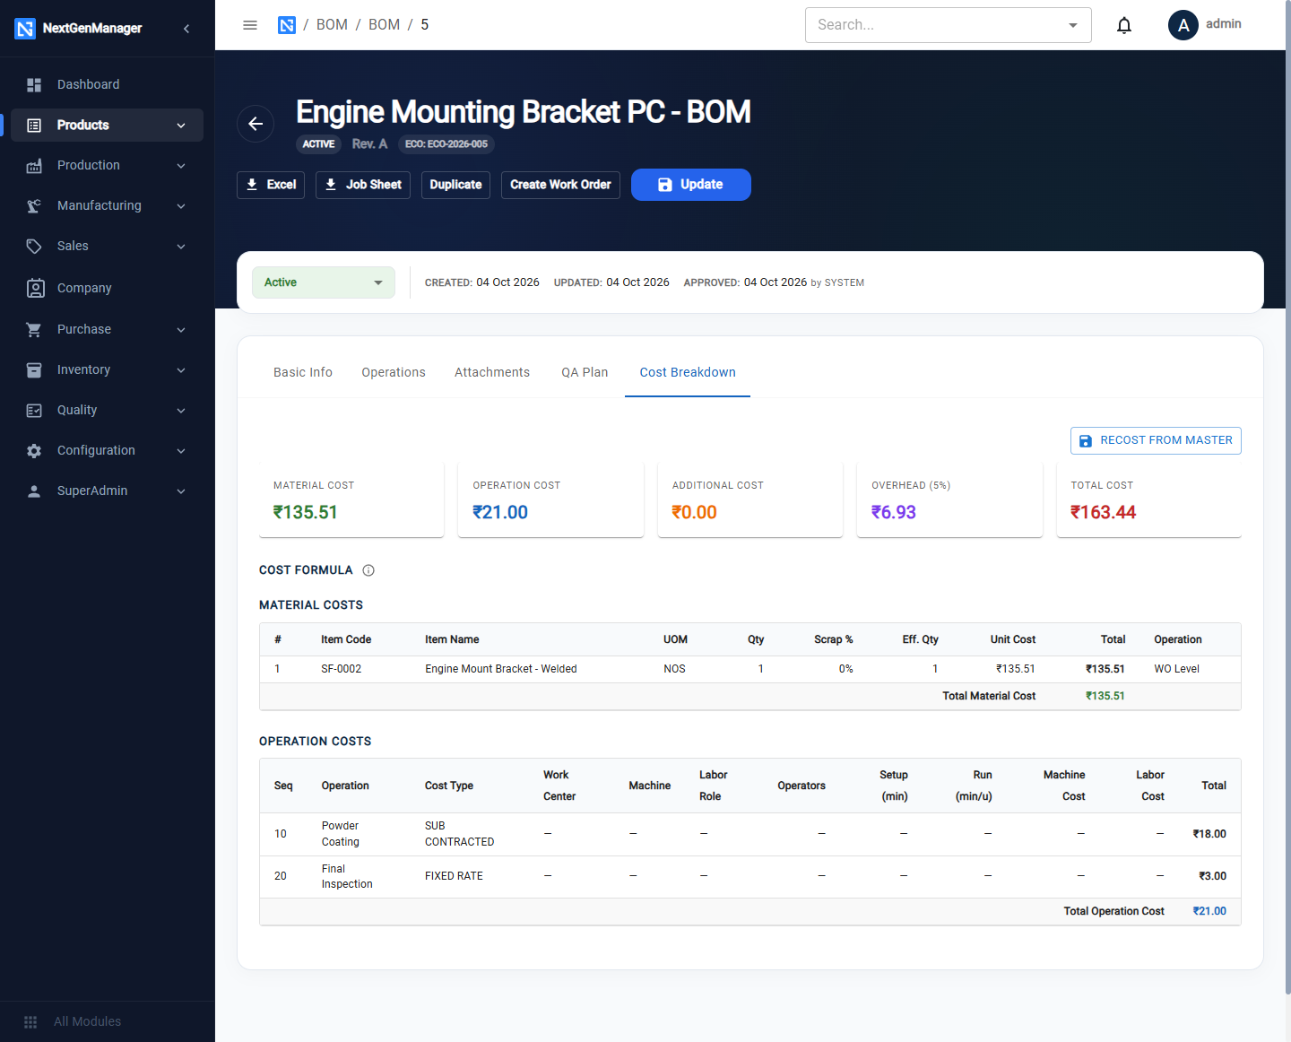Click the NextGenManager home breadcrumb icon
This screenshot has width=1291, height=1042.
click(287, 25)
